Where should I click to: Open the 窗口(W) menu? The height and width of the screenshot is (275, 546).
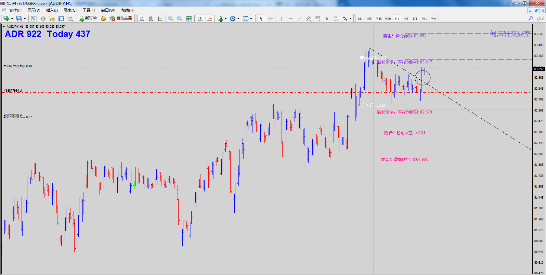click(x=108, y=10)
